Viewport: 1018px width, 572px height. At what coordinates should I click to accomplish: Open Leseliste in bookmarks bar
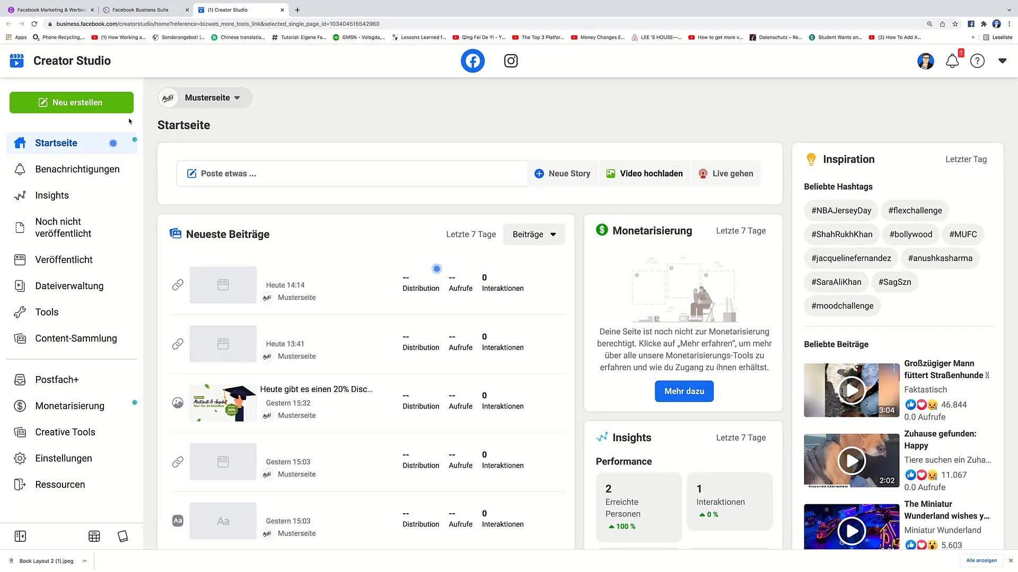click(x=998, y=37)
